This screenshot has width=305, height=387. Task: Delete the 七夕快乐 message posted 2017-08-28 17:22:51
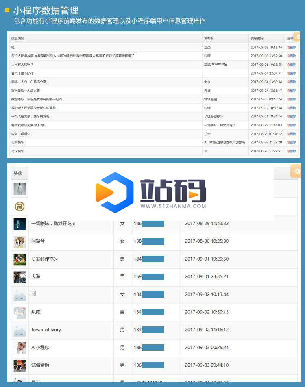tap(292, 151)
